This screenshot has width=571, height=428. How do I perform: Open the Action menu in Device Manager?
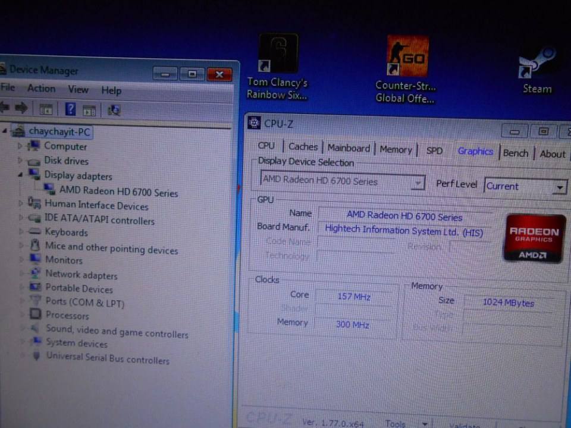pos(42,88)
